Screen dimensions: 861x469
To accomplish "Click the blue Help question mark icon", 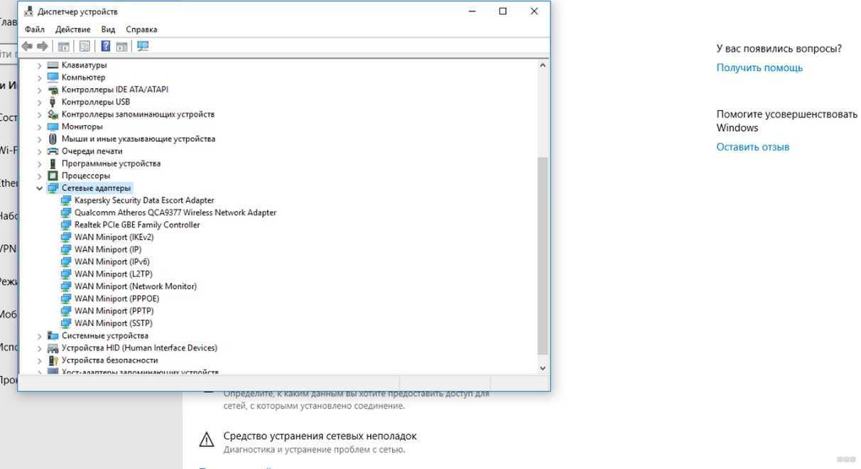I will coord(106,46).
